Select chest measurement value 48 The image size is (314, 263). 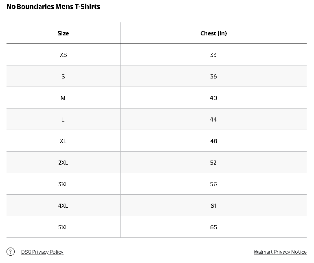[213, 141]
